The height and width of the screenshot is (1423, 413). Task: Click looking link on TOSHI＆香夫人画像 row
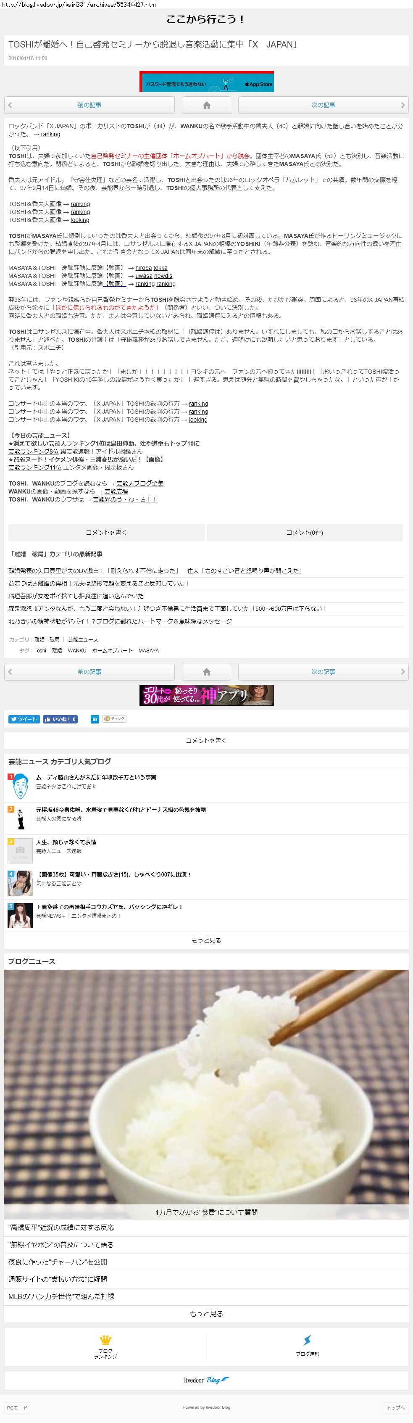pyautogui.click(x=79, y=220)
